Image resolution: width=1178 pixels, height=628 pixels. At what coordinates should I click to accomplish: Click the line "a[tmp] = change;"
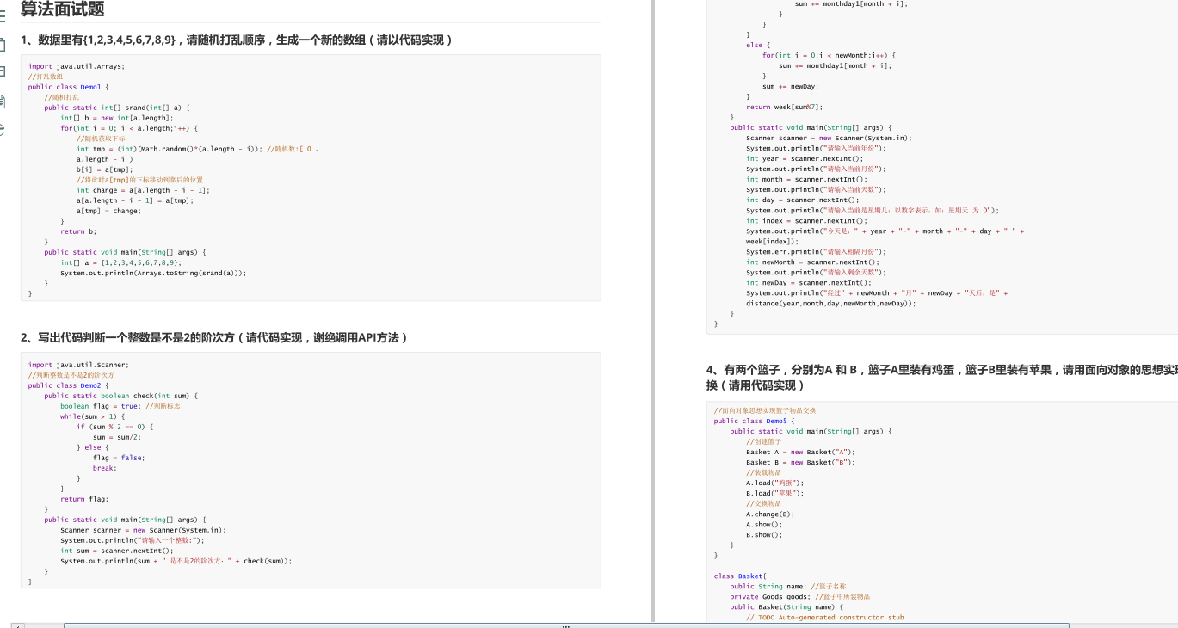(x=108, y=211)
